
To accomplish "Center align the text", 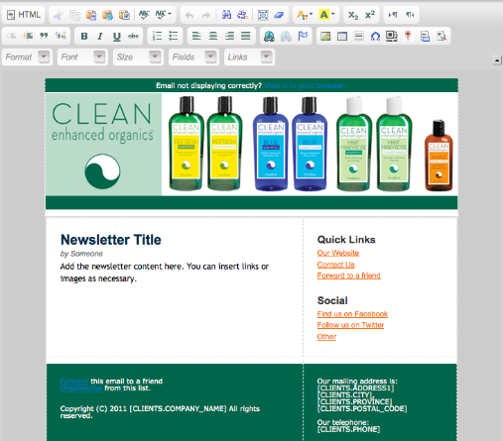I will click(x=213, y=36).
